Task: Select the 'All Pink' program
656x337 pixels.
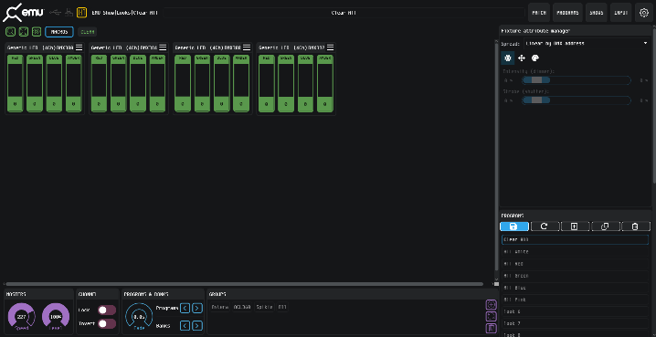Action: tap(575, 300)
